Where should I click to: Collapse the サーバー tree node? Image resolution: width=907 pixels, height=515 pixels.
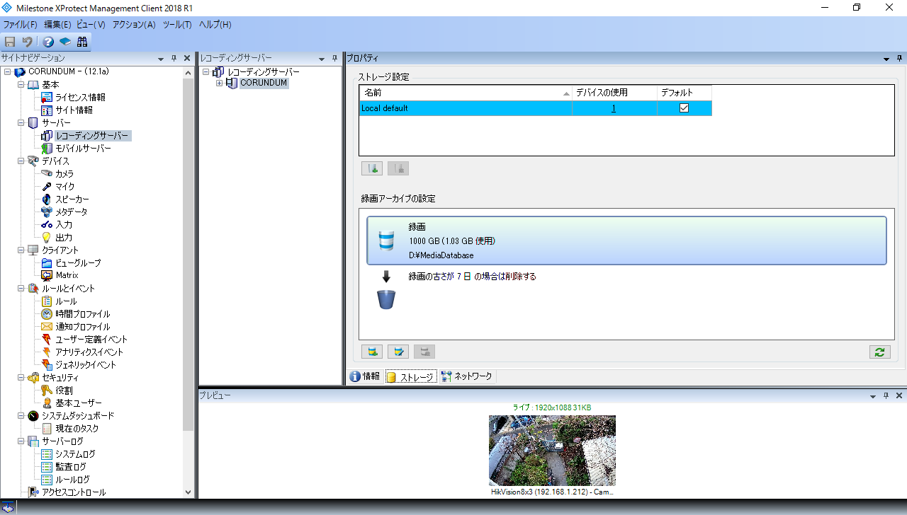pyautogui.click(x=21, y=123)
